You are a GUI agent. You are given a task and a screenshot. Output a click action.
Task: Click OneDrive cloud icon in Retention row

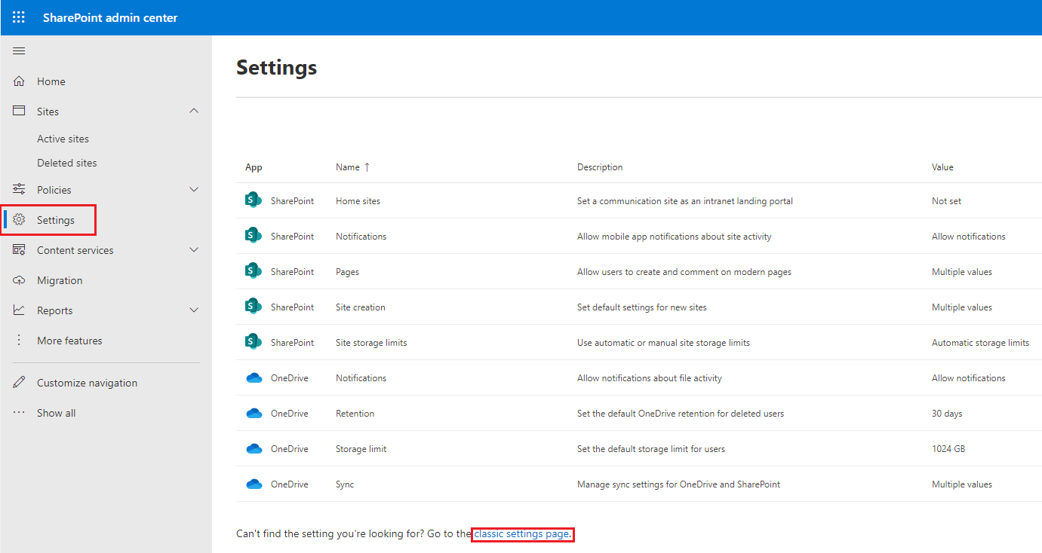point(254,413)
